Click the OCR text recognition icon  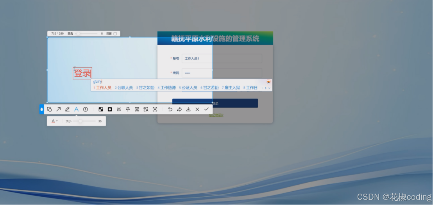[155, 110]
